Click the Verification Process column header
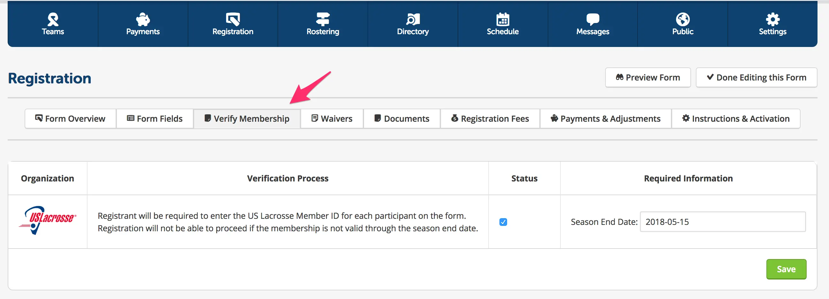The width and height of the screenshot is (829, 299). coord(288,178)
